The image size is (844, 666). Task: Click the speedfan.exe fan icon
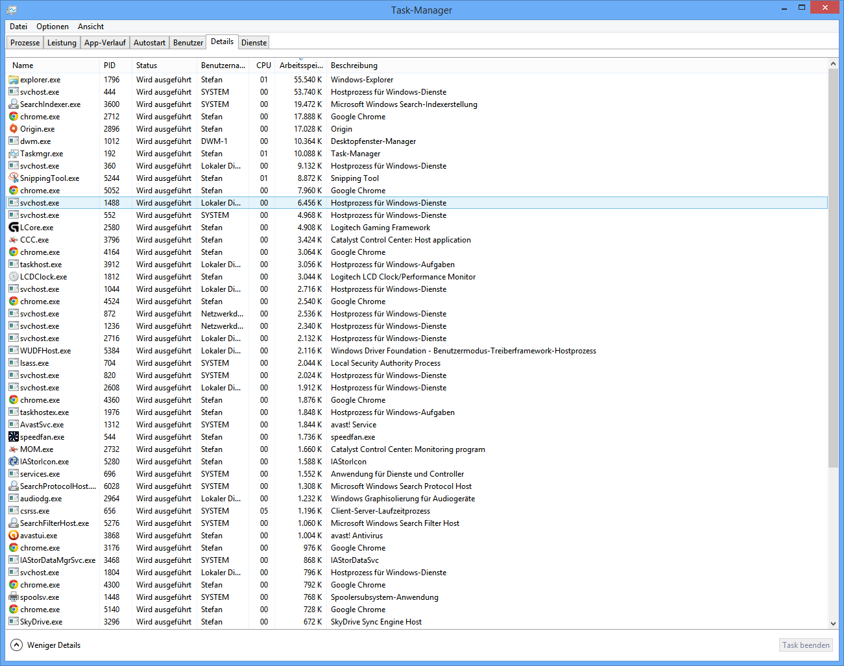click(x=14, y=437)
